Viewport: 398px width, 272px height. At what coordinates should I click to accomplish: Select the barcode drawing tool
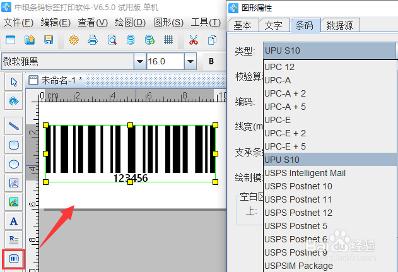(x=14, y=259)
